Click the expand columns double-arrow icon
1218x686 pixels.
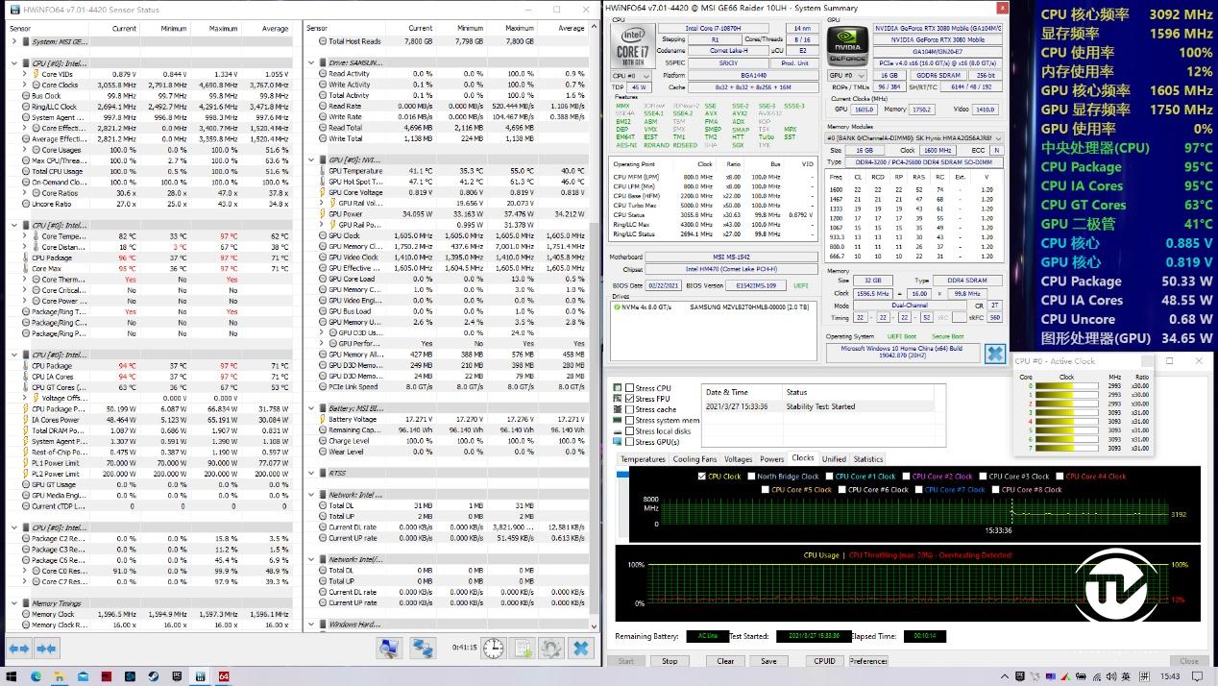tap(19, 649)
